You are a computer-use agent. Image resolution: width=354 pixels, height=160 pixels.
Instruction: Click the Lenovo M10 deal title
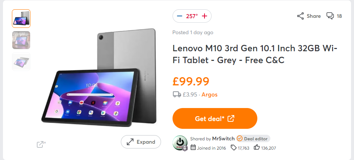(254, 54)
